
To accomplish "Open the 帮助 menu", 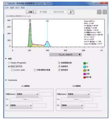I will [23, 8].
